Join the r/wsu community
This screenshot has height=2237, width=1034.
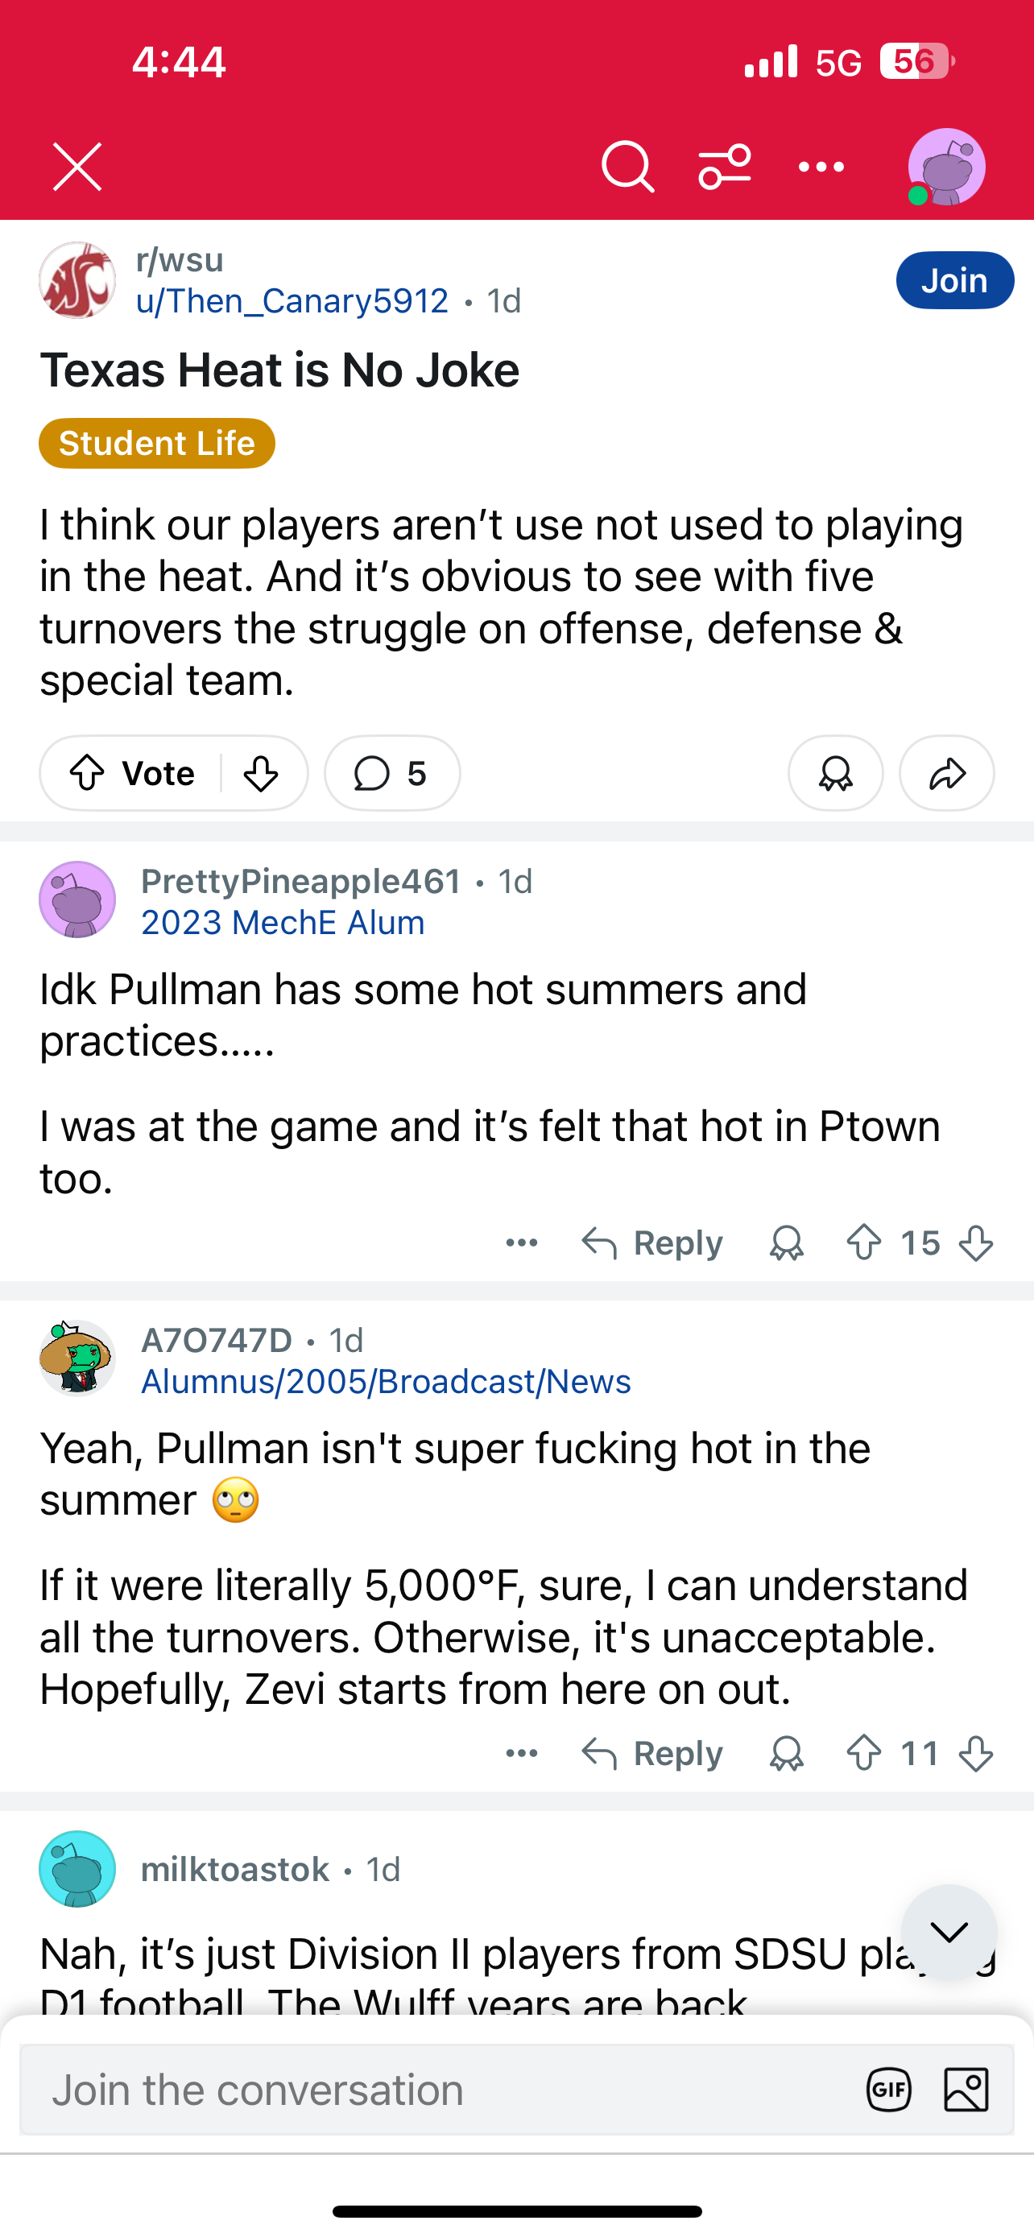click(x=954, y=280)
